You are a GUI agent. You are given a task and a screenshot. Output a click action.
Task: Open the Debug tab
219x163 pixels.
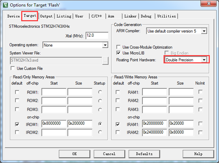click(146, 16)
